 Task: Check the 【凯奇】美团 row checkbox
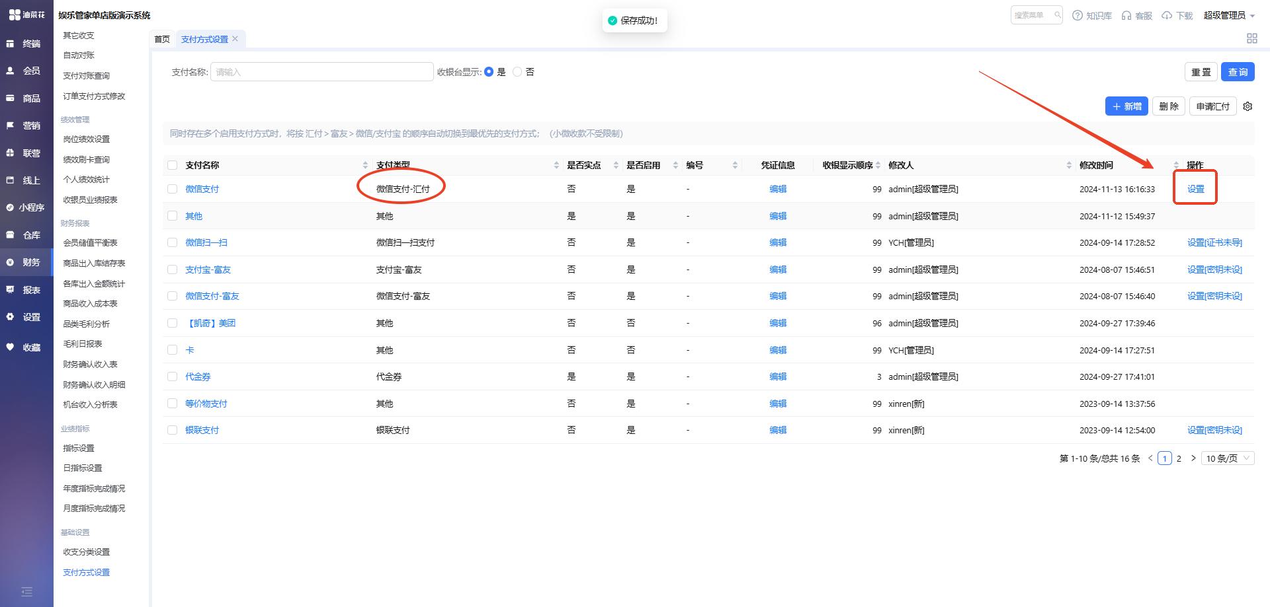[173, 323]
